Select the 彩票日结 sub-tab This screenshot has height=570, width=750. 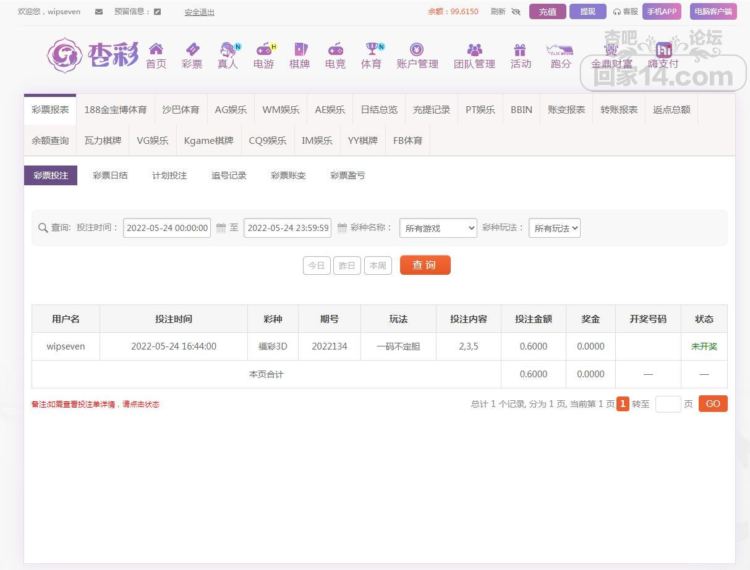click(x=110, y=175)
